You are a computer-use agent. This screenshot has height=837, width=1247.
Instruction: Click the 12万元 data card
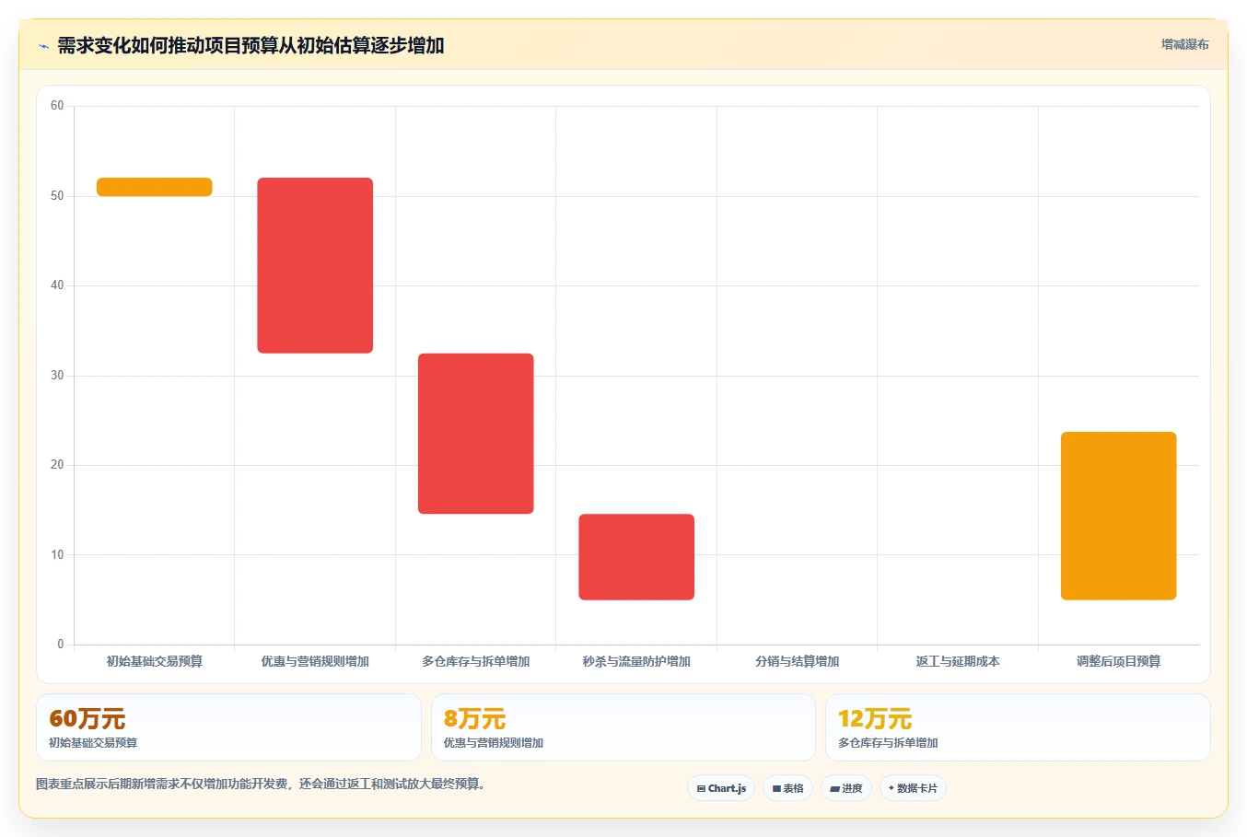[1018, 727]
